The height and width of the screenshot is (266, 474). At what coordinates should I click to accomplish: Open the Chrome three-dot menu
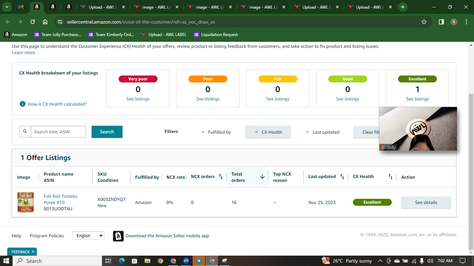pyautogui.click(x=466, y=22)
